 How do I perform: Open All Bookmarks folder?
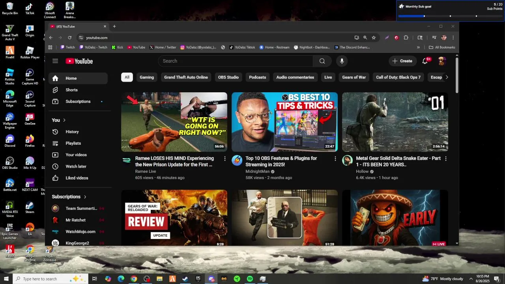coord(442,47)
